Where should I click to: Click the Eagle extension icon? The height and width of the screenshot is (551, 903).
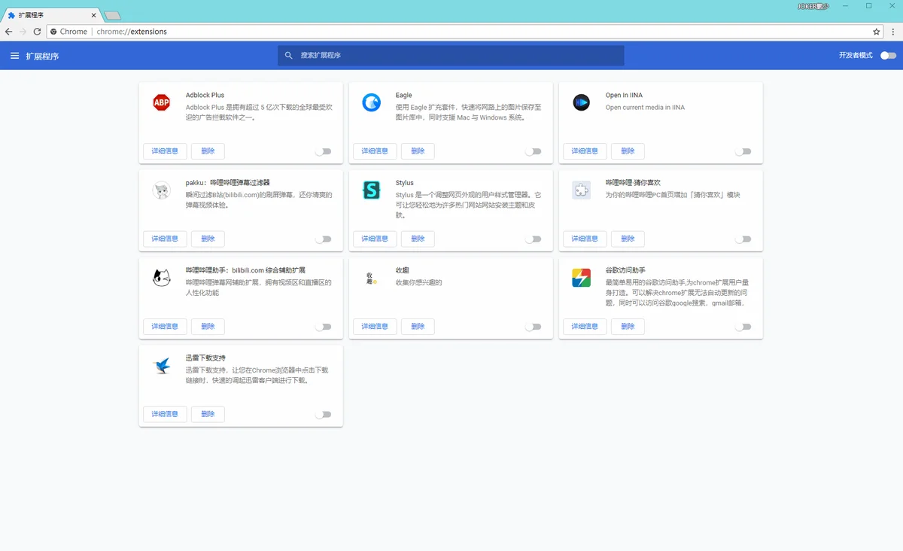click(371, 103)
